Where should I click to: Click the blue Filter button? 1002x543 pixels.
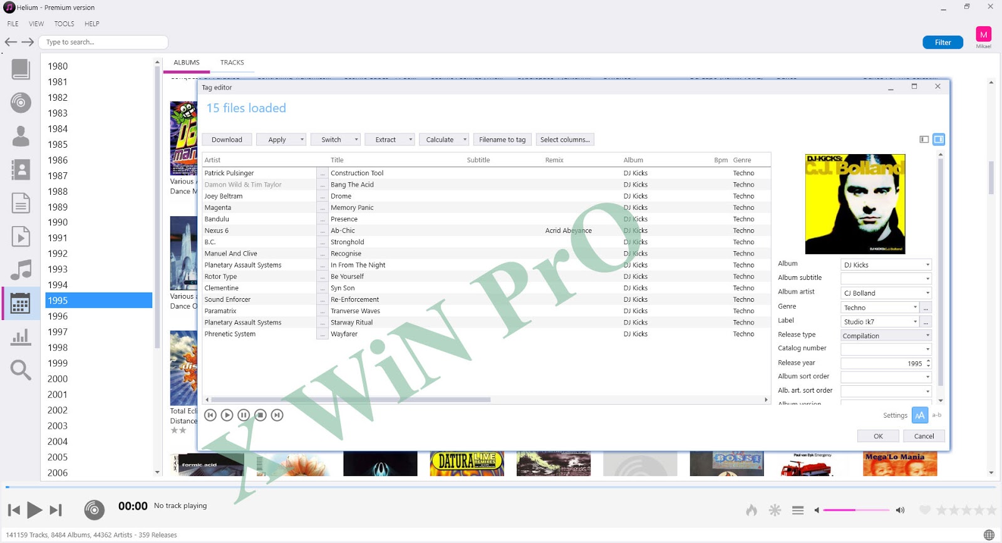click(x=943, y=42)
